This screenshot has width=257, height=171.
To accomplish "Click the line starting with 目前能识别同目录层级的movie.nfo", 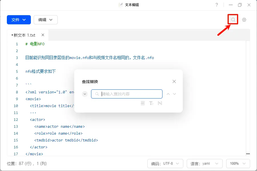I will coord(90,58).
